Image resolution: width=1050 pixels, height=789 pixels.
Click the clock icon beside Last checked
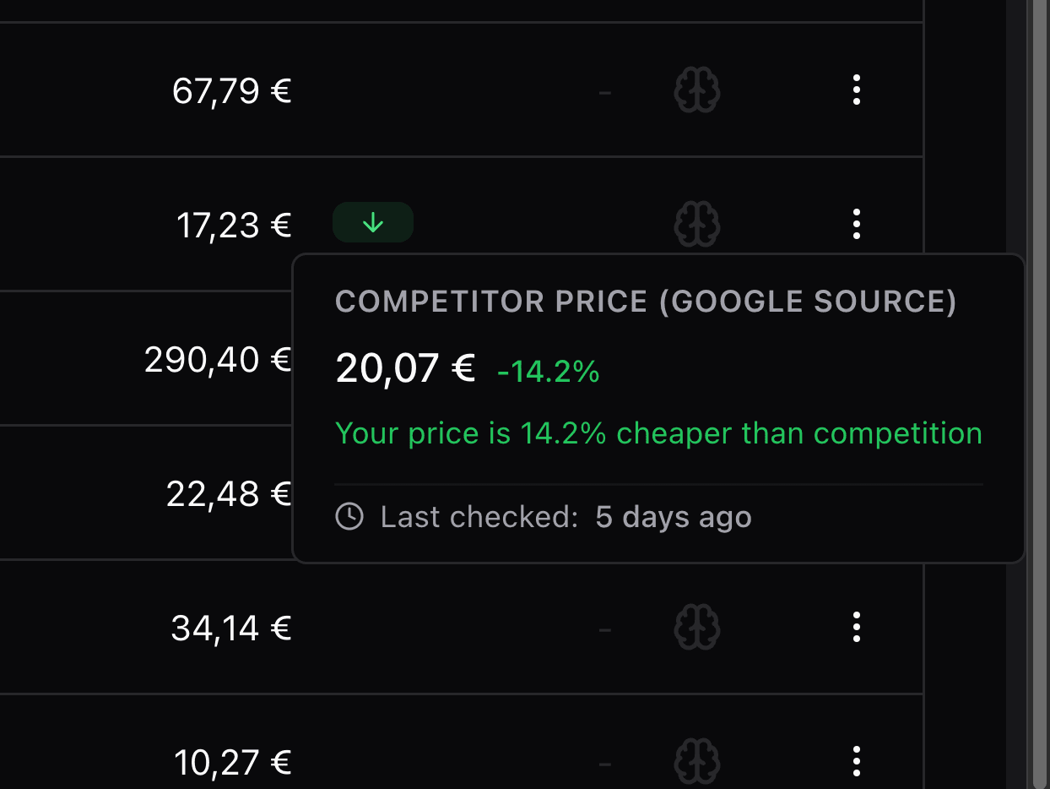pyautogui.click(x=349, y=516)
